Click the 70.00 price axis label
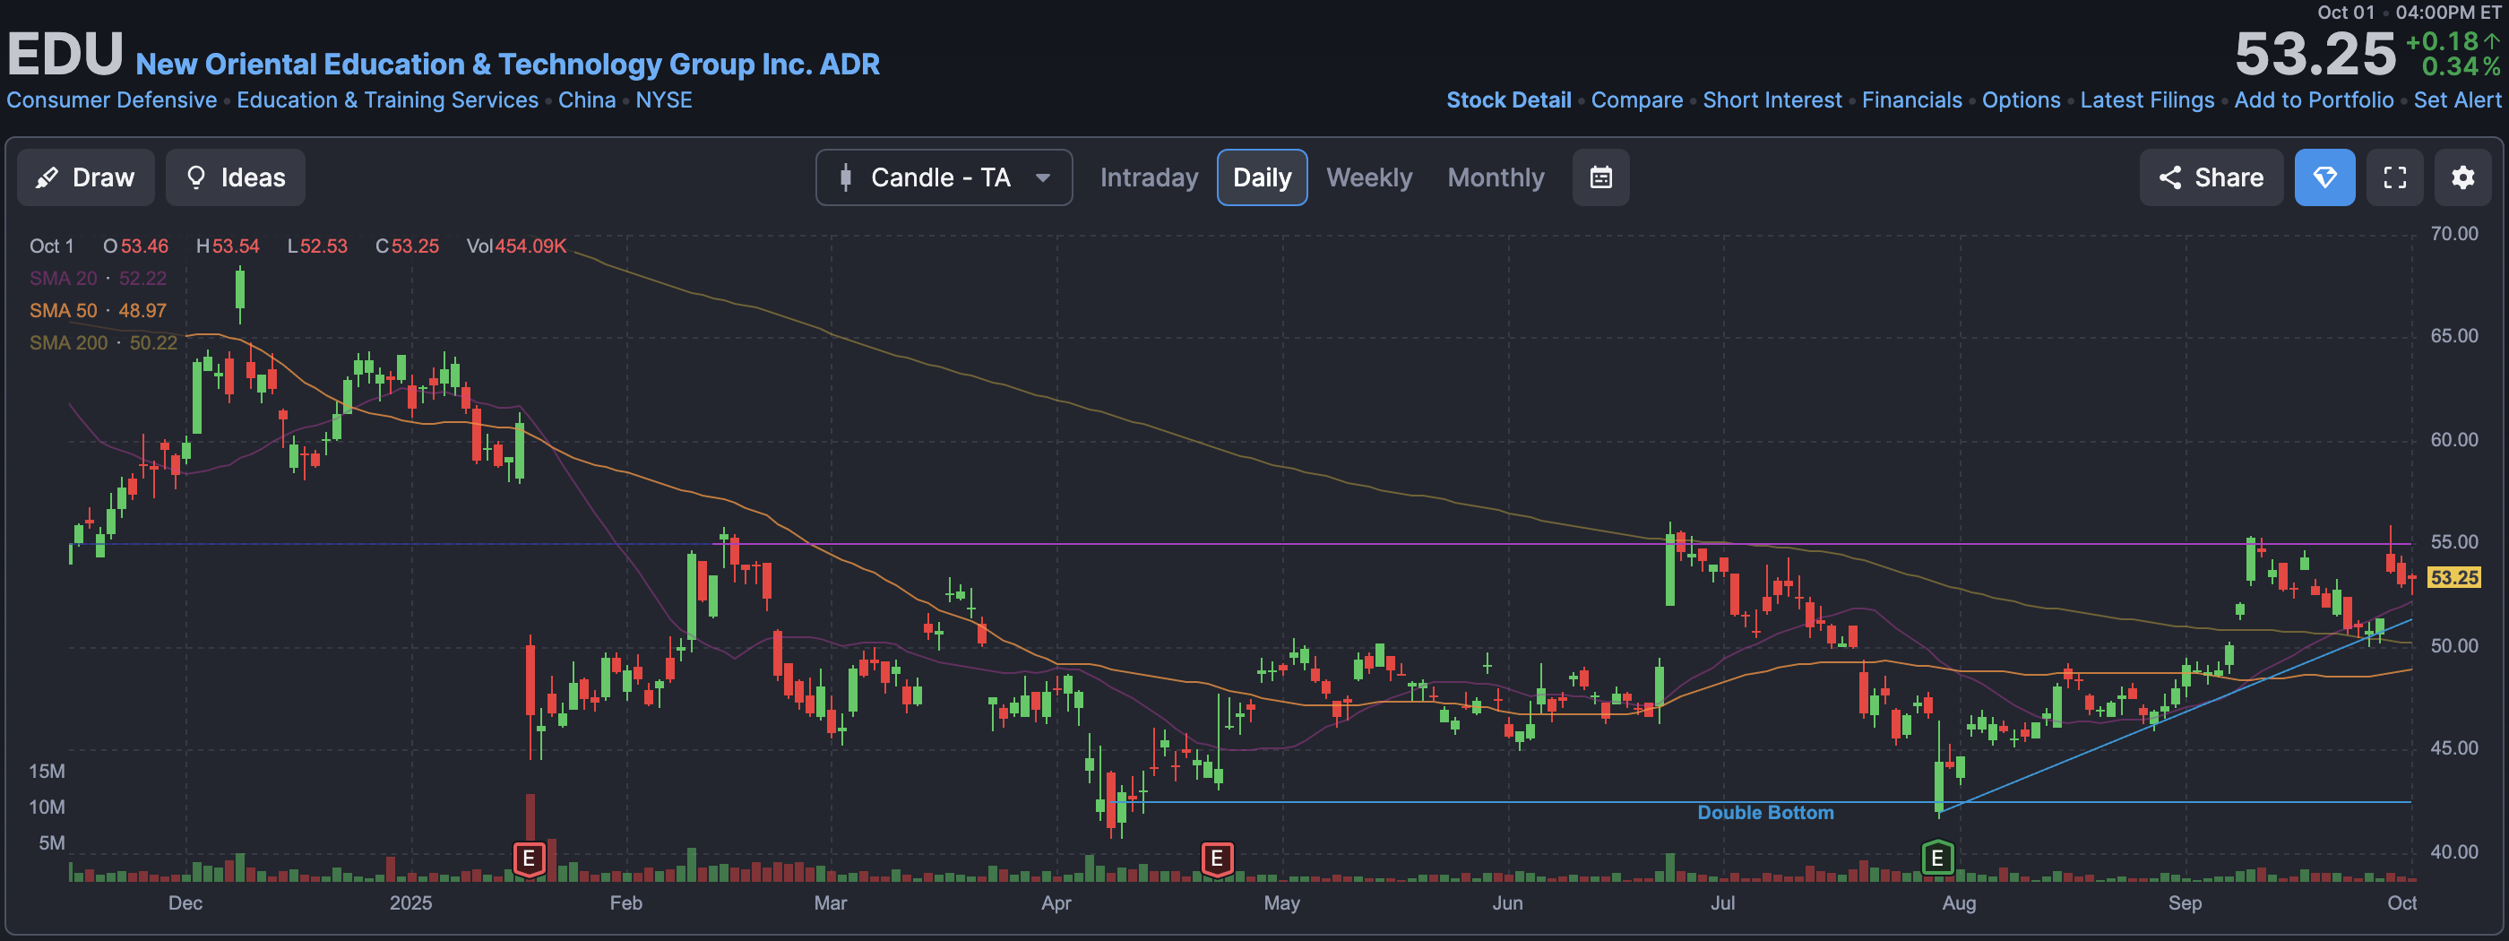 (x=2453, y=234)
